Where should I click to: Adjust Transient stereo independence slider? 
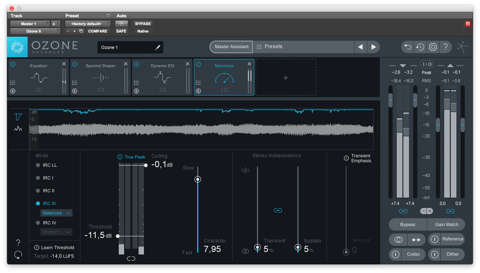pos(257,247)
